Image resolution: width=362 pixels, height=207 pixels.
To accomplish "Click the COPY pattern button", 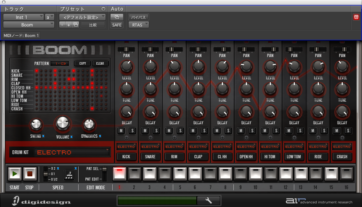I will pyautogui.click(x=82, y=63).
